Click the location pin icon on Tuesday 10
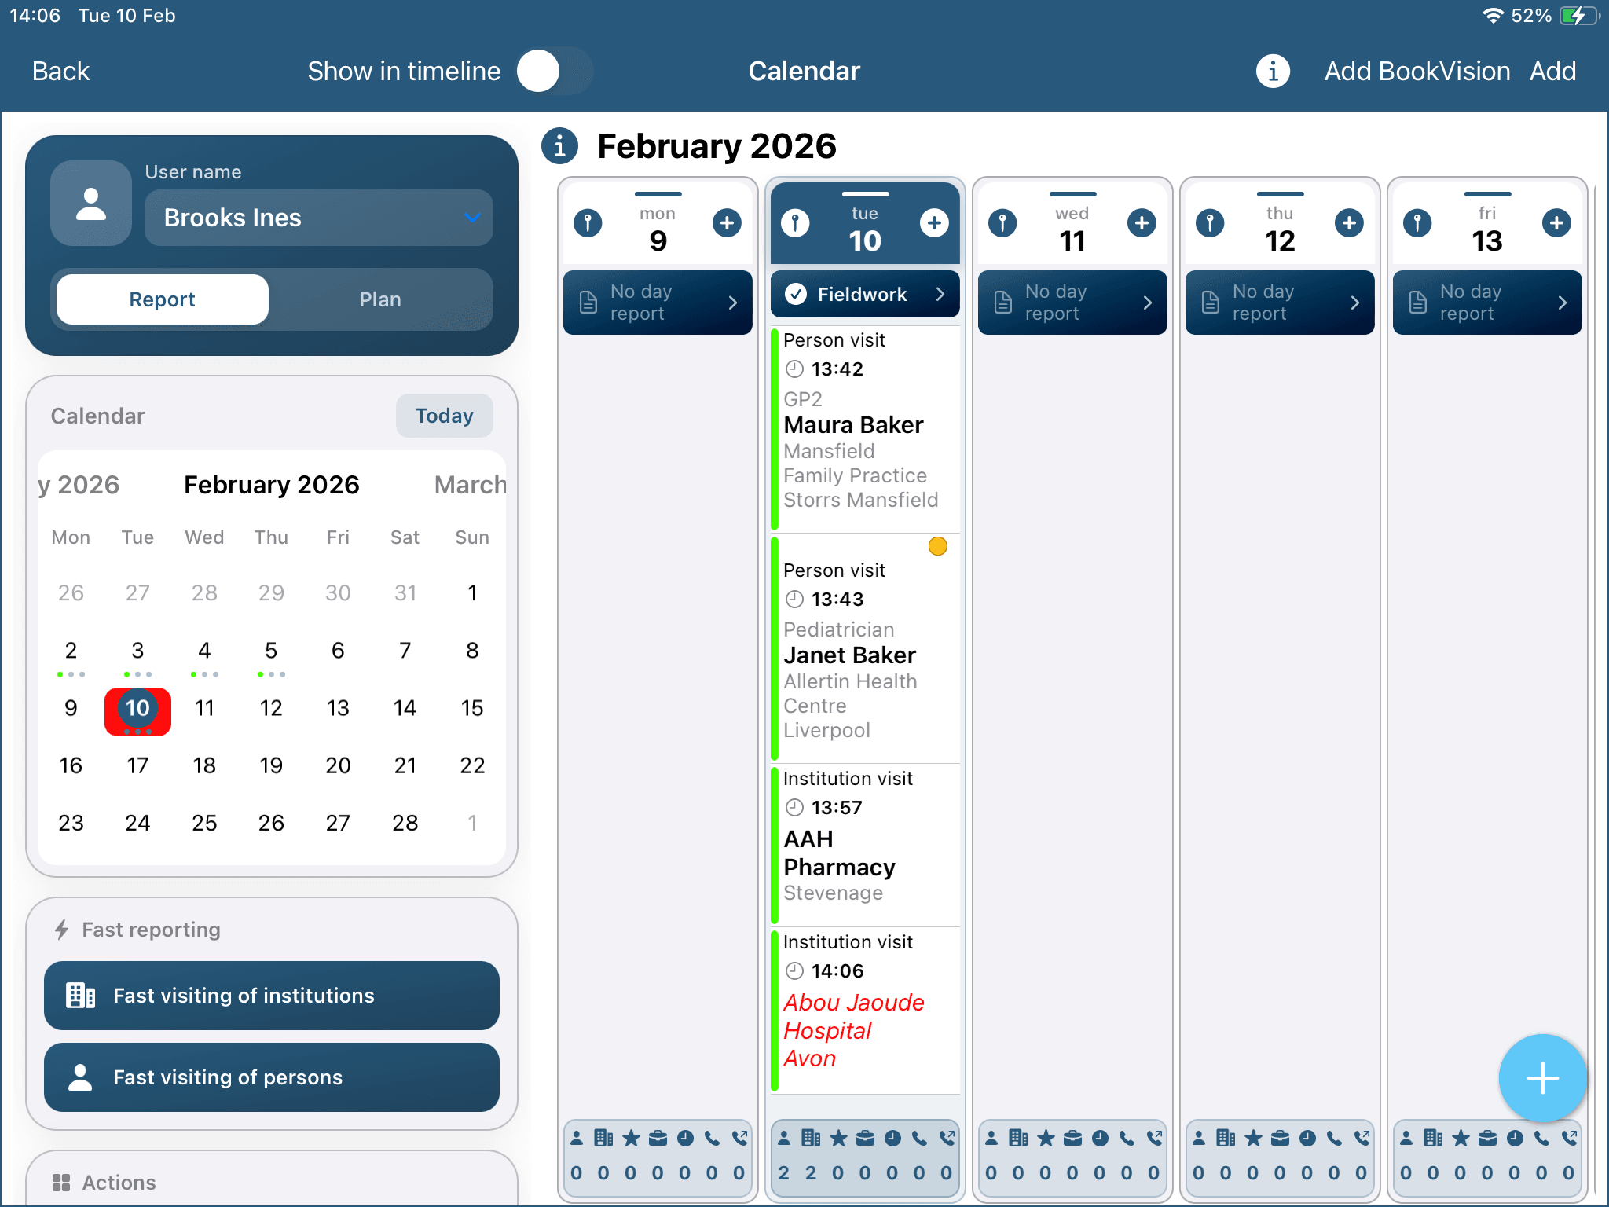The height and width of the screenshot is (1207, 1609). point(795,223)
